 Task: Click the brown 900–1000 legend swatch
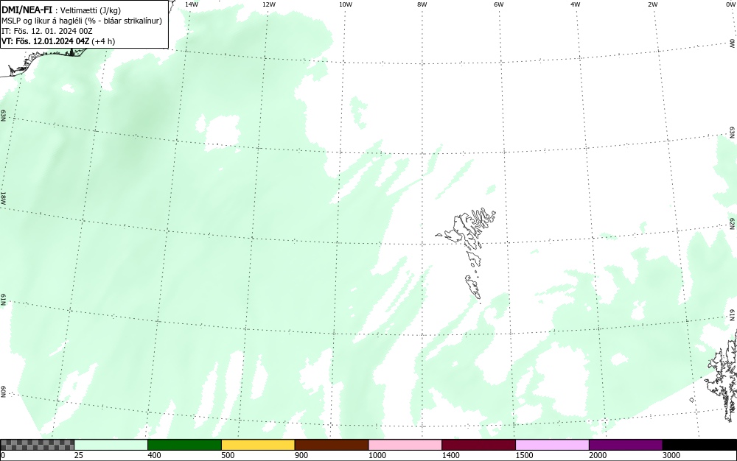tap(332, 445)
